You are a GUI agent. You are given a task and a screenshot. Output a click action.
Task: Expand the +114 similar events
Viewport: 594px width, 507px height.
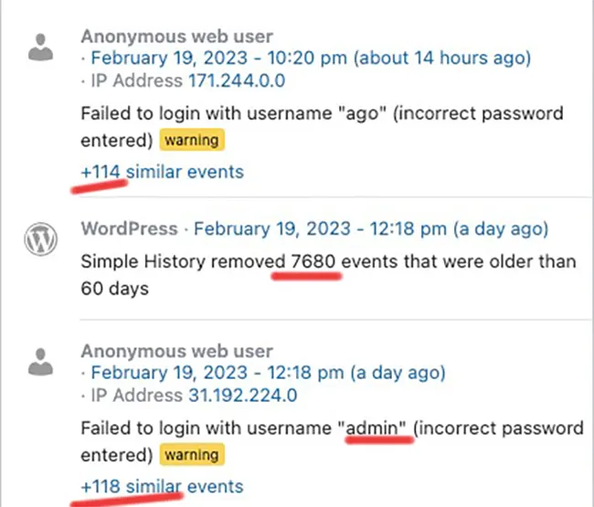click(x=162, y=172)
